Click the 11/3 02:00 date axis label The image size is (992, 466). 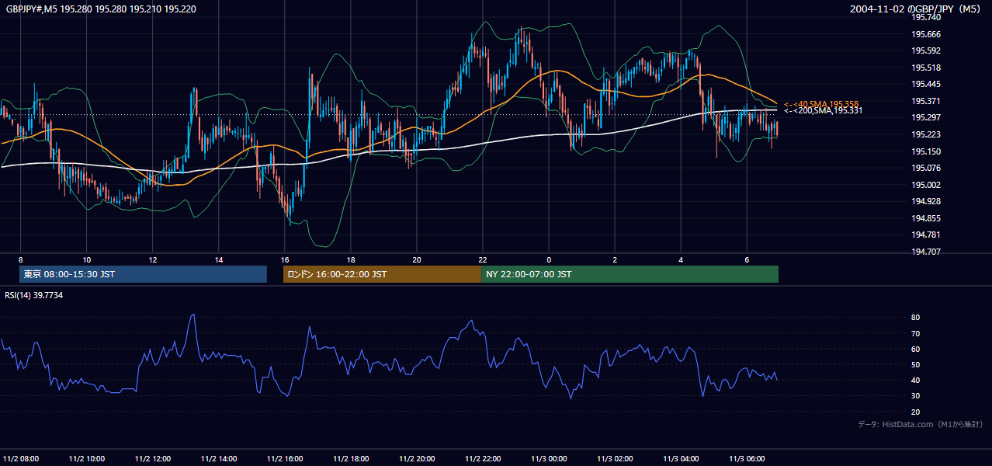(x=615, y=458)
